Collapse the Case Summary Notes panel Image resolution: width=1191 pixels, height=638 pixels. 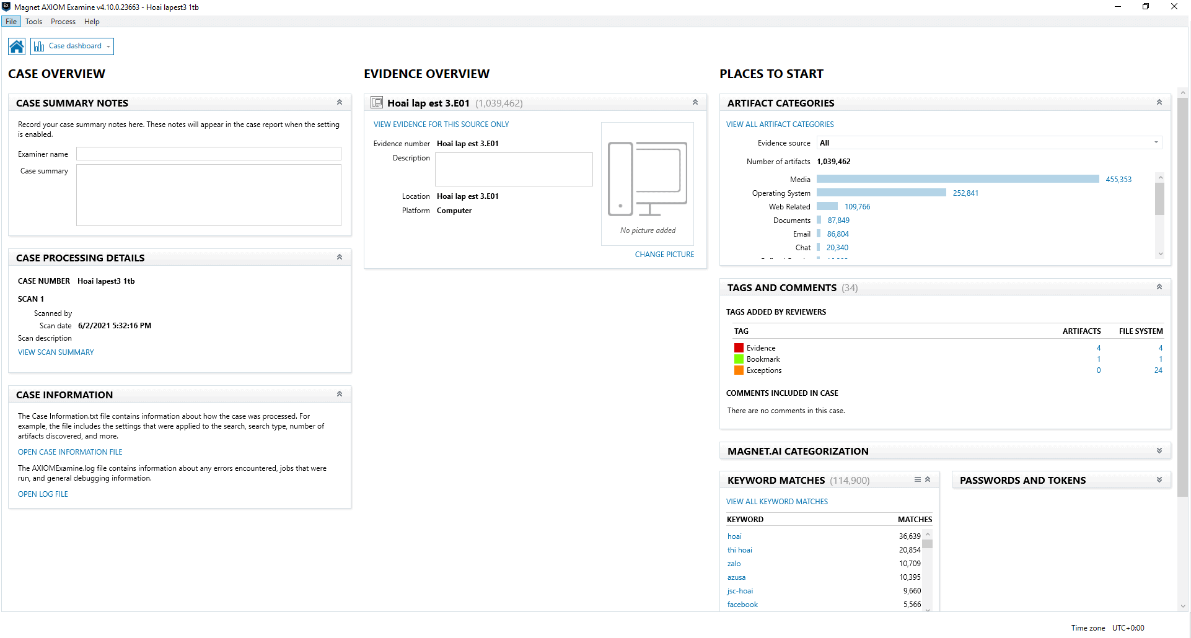pos(340,102)
